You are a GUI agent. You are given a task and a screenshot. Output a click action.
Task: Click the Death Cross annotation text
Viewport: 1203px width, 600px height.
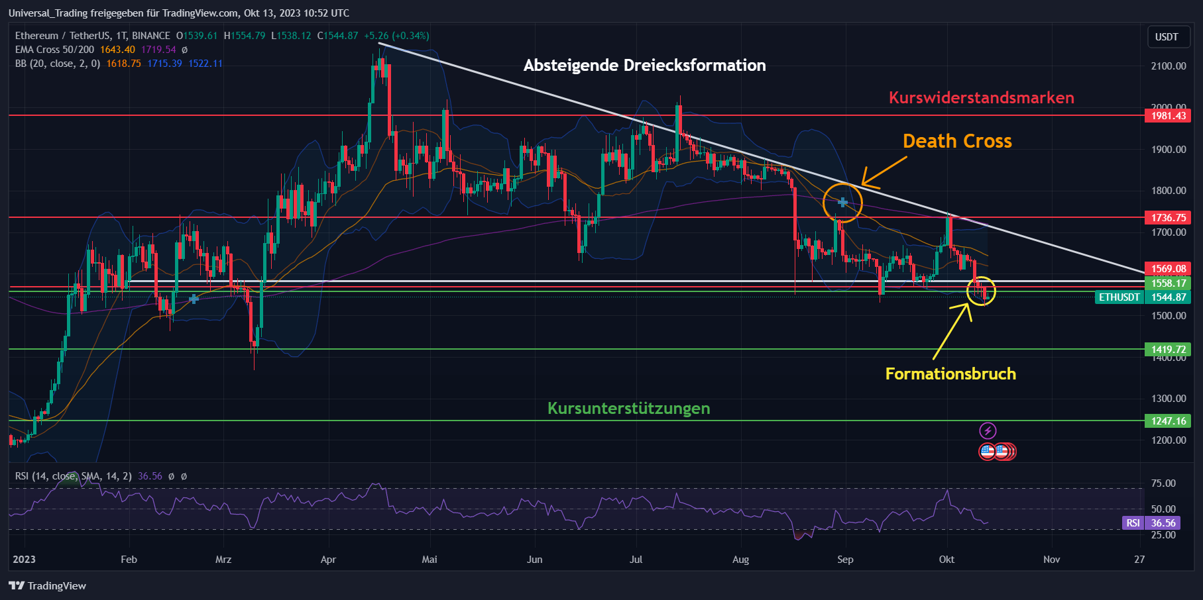point(957,141)
